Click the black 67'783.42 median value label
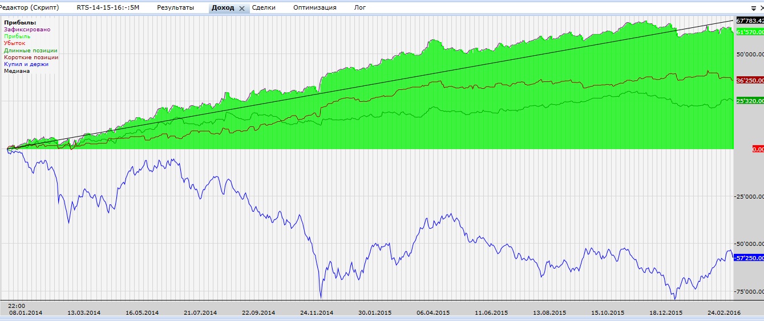The height and width of the screenshot is (321, 764). (x=750, y=20)
